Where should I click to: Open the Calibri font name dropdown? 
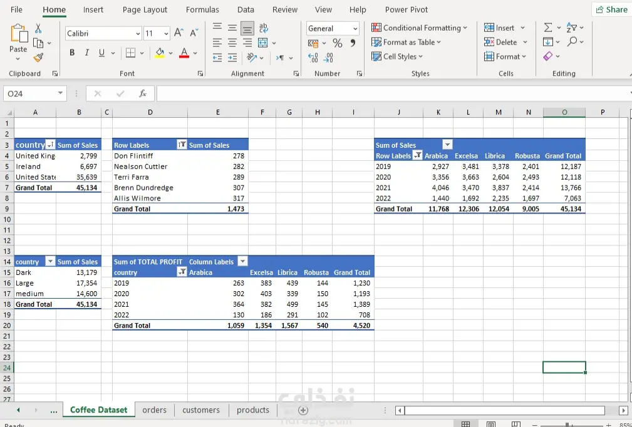tap(138, 33)
